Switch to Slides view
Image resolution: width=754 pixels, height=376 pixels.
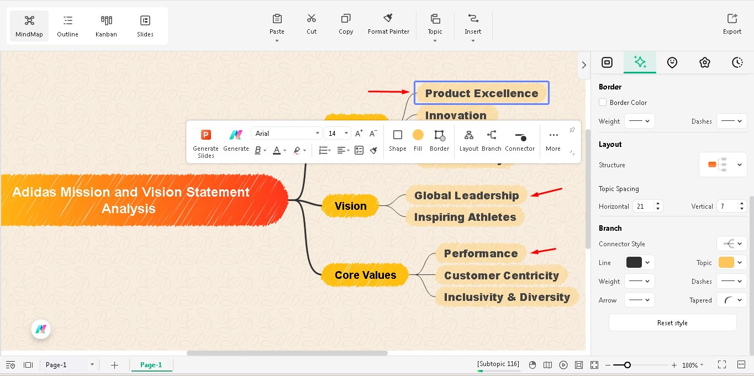tap(145, 26)
